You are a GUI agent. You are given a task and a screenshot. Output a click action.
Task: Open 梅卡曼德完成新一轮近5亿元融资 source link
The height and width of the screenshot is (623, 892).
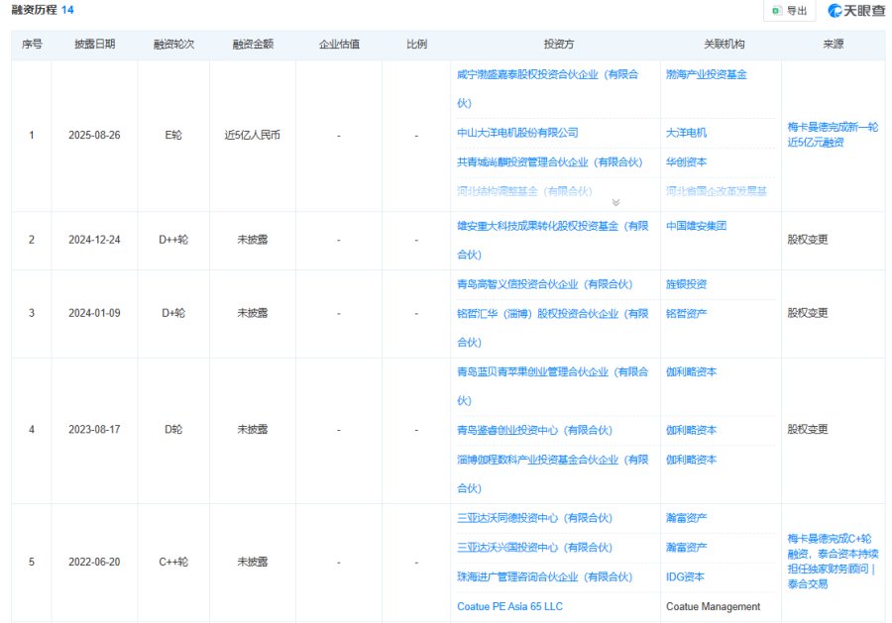pos(833,135)
